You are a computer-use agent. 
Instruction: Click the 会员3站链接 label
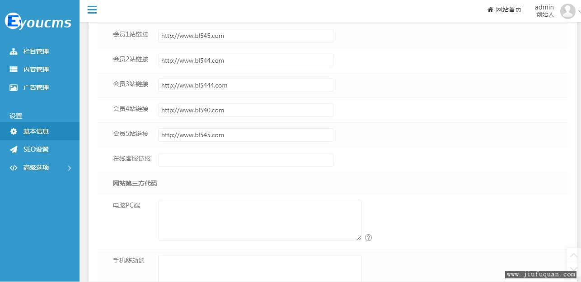[131, 84]
